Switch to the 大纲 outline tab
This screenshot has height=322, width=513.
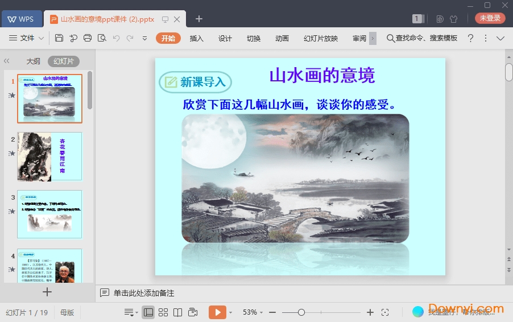[x=33, y=61]
